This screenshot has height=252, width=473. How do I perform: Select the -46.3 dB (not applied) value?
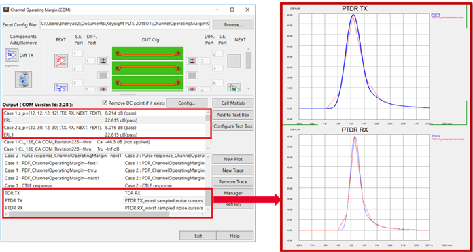pos(128,142)
